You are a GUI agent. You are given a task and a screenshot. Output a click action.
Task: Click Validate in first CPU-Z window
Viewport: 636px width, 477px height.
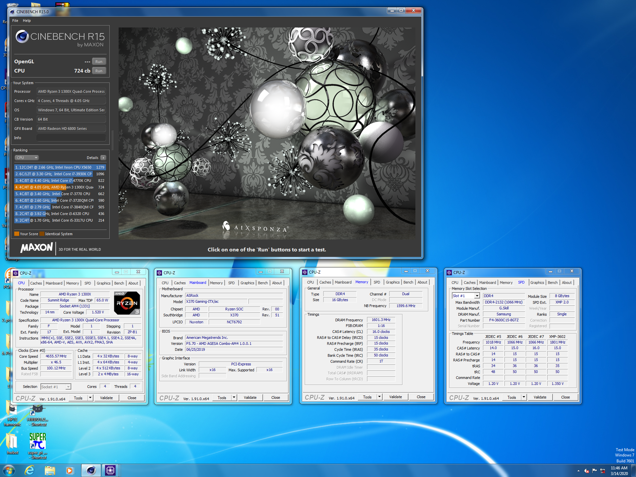click(106, 398)
